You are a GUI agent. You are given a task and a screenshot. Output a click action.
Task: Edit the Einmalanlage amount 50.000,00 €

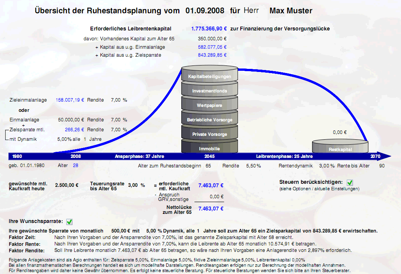tap(71, 119)
